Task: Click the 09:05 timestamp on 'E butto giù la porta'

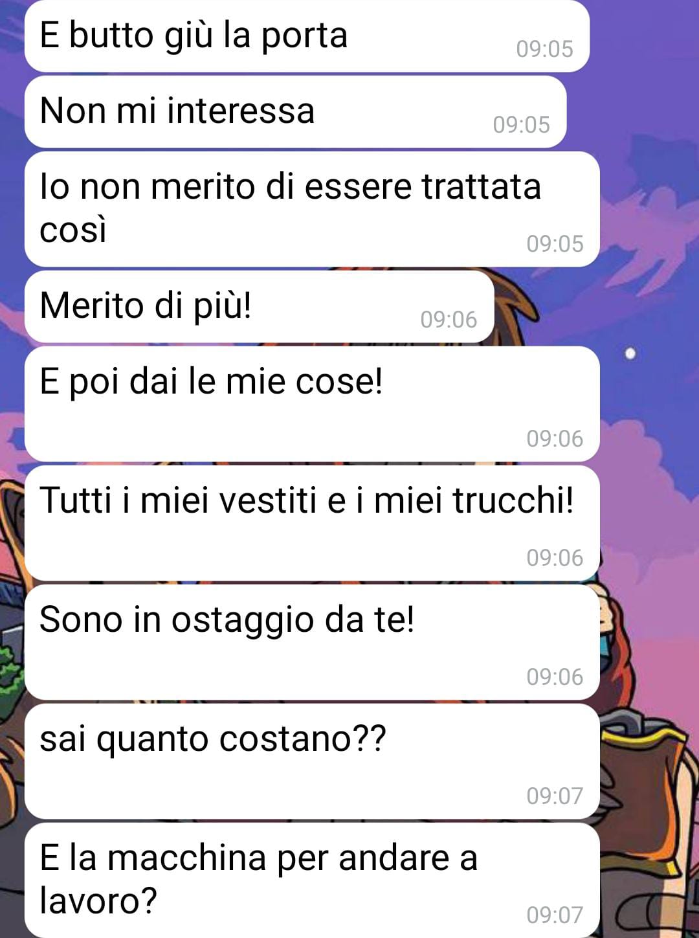Action: pyautogui.click(x=544, y=49)
